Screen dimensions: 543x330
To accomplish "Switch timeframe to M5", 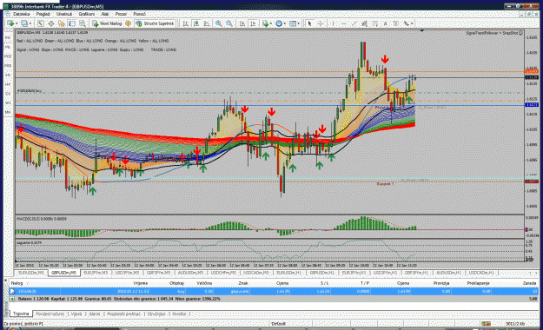I will tap(8, 47).
